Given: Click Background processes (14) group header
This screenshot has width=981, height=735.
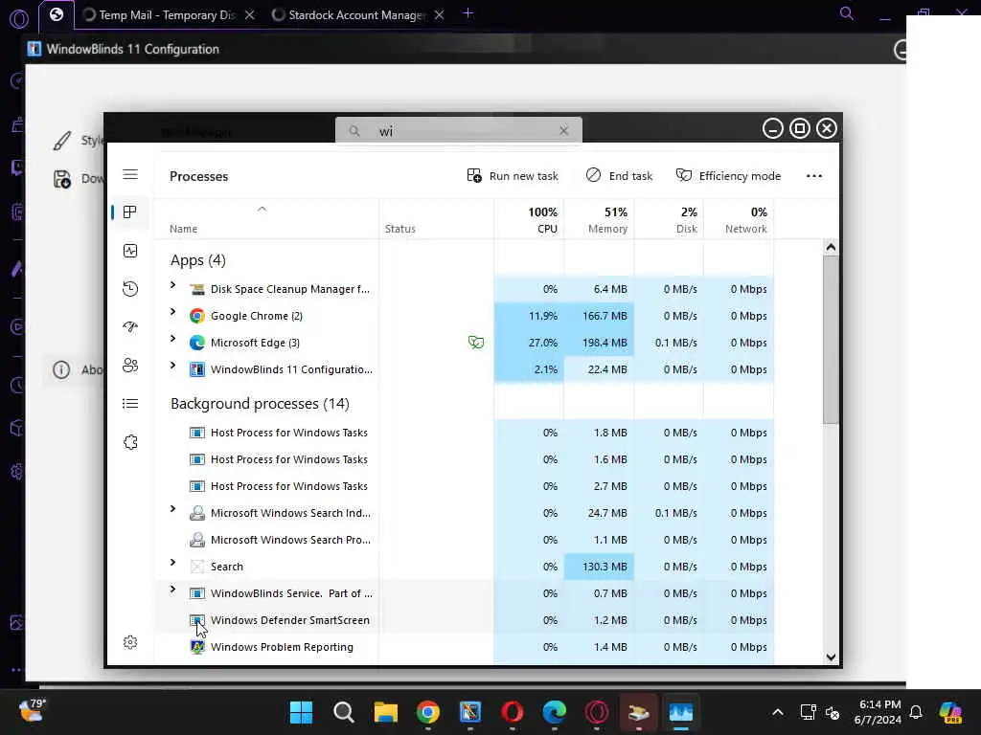Looking at the screenshot, I should (x=260, y=404).
